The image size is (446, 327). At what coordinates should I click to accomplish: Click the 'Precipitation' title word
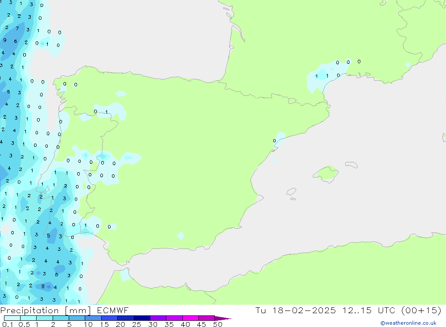tap(29, 310)
